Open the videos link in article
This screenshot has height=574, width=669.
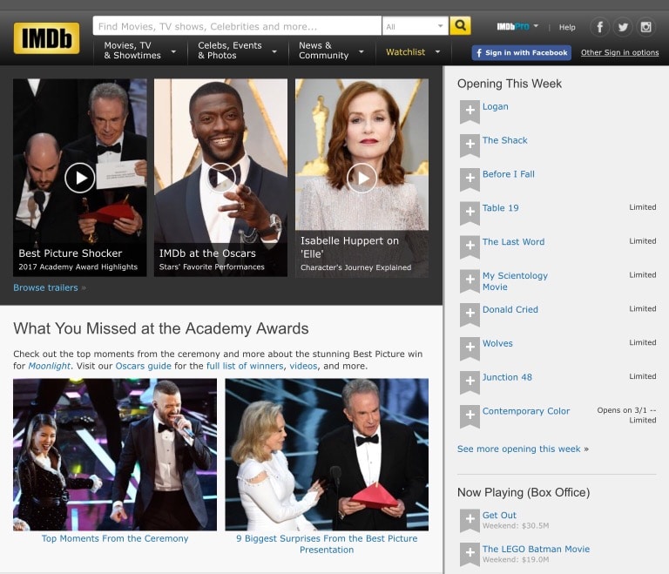(303, 366)
